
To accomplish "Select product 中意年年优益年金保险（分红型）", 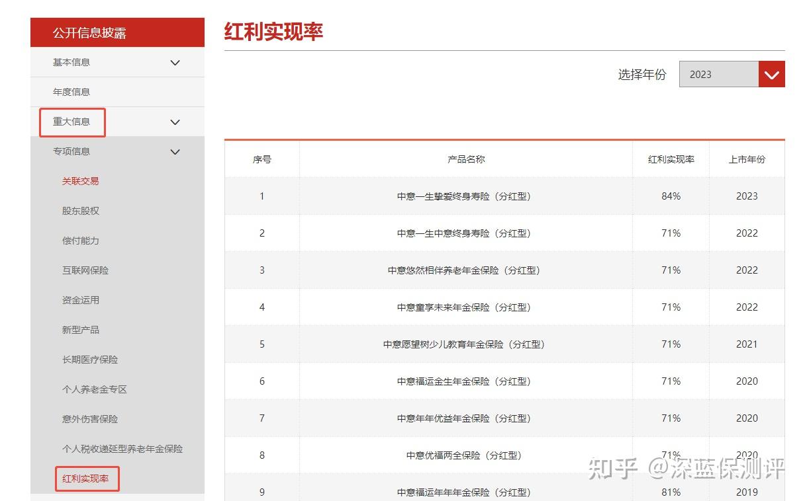I will pyautogui.click(x=466, y=418).
